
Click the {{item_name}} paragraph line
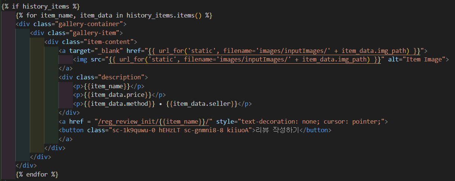(109, 86)
